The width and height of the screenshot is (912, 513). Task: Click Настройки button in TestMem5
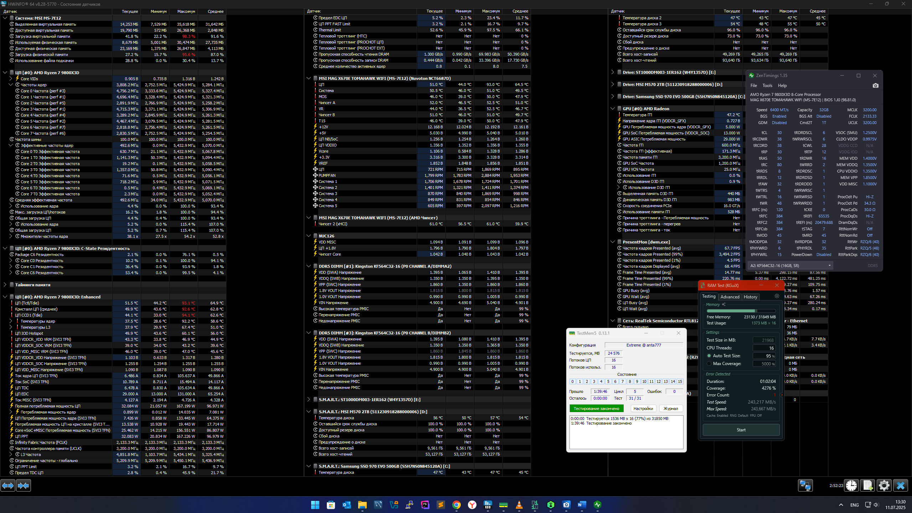point(643,409)
